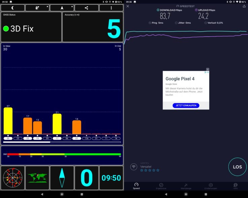Tap Android back button under GPS app

(x=42, y=194)
